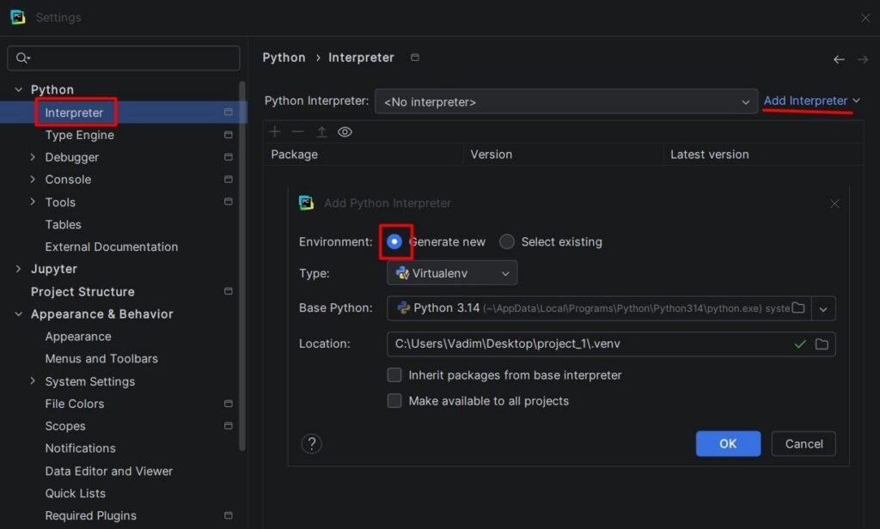Click the PyCharm logo in Add Python Interpreter dialog
The height and width of the screenshot is (529, 880).
tap(307, 203)
